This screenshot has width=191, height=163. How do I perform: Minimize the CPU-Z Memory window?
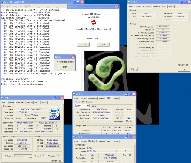181,2
